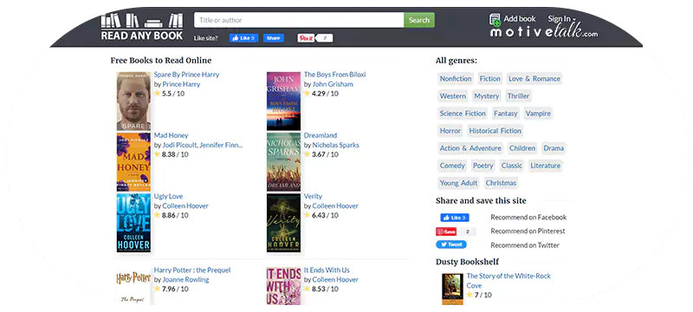Open the Spare book cover thumbnail
This screenshot has width=693, height=312.
point(133,101)
